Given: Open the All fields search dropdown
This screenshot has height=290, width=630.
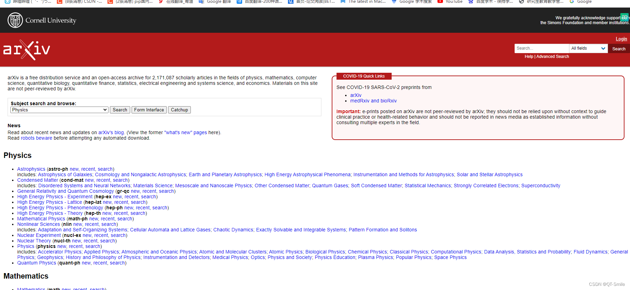Looking at the screenshot, I should [588, 48].
